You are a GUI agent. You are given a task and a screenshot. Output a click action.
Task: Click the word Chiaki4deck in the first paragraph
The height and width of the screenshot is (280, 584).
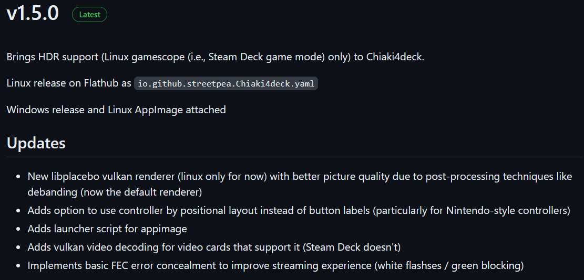pyautogui.click(x=394, y=58)
